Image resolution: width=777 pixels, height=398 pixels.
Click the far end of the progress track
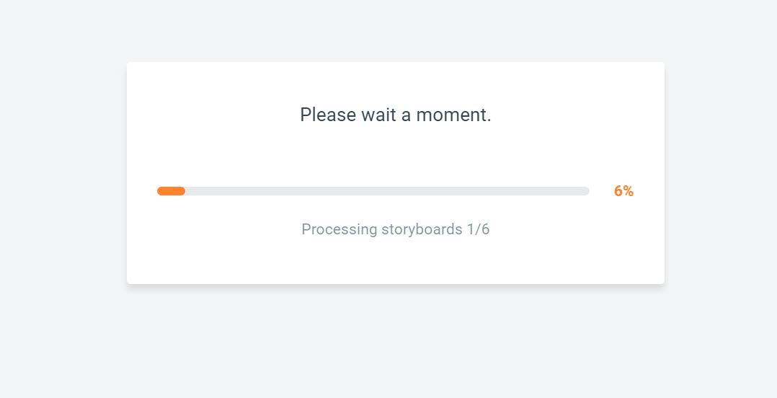coord(586,191)
